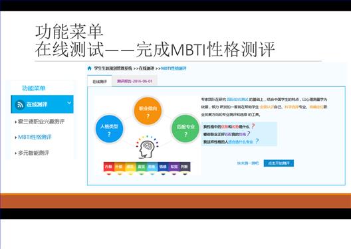Click the green 匹配专业 circle
Screen dimensions: 351x249
(x=185, y=129)
